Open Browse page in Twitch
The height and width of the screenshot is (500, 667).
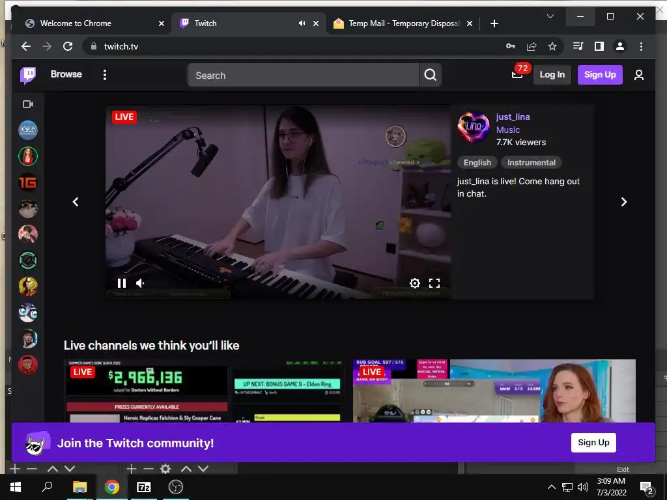(x=66, y=74)
